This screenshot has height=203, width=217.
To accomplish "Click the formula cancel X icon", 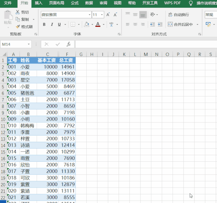I will 47,44.
